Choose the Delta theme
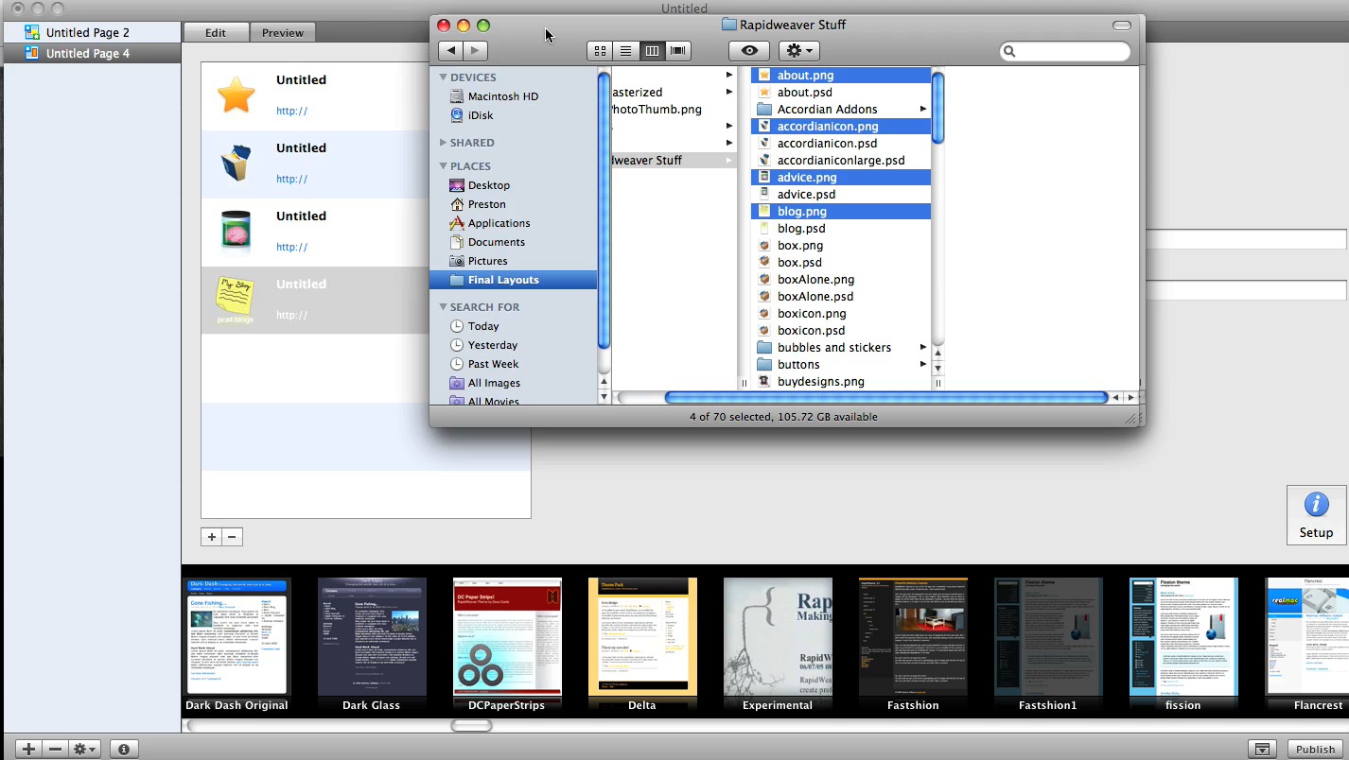Screen dimensions: 1349x760 tap(642, 646)
